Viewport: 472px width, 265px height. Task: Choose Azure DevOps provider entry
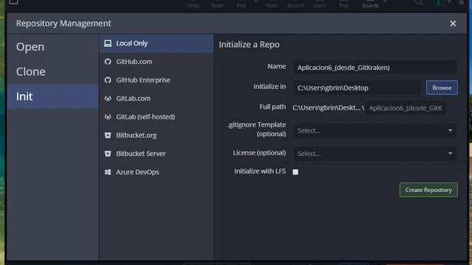[x=156, y=172]
